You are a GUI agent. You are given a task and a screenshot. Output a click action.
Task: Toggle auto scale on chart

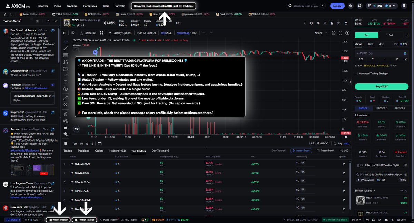coord(347,144)
